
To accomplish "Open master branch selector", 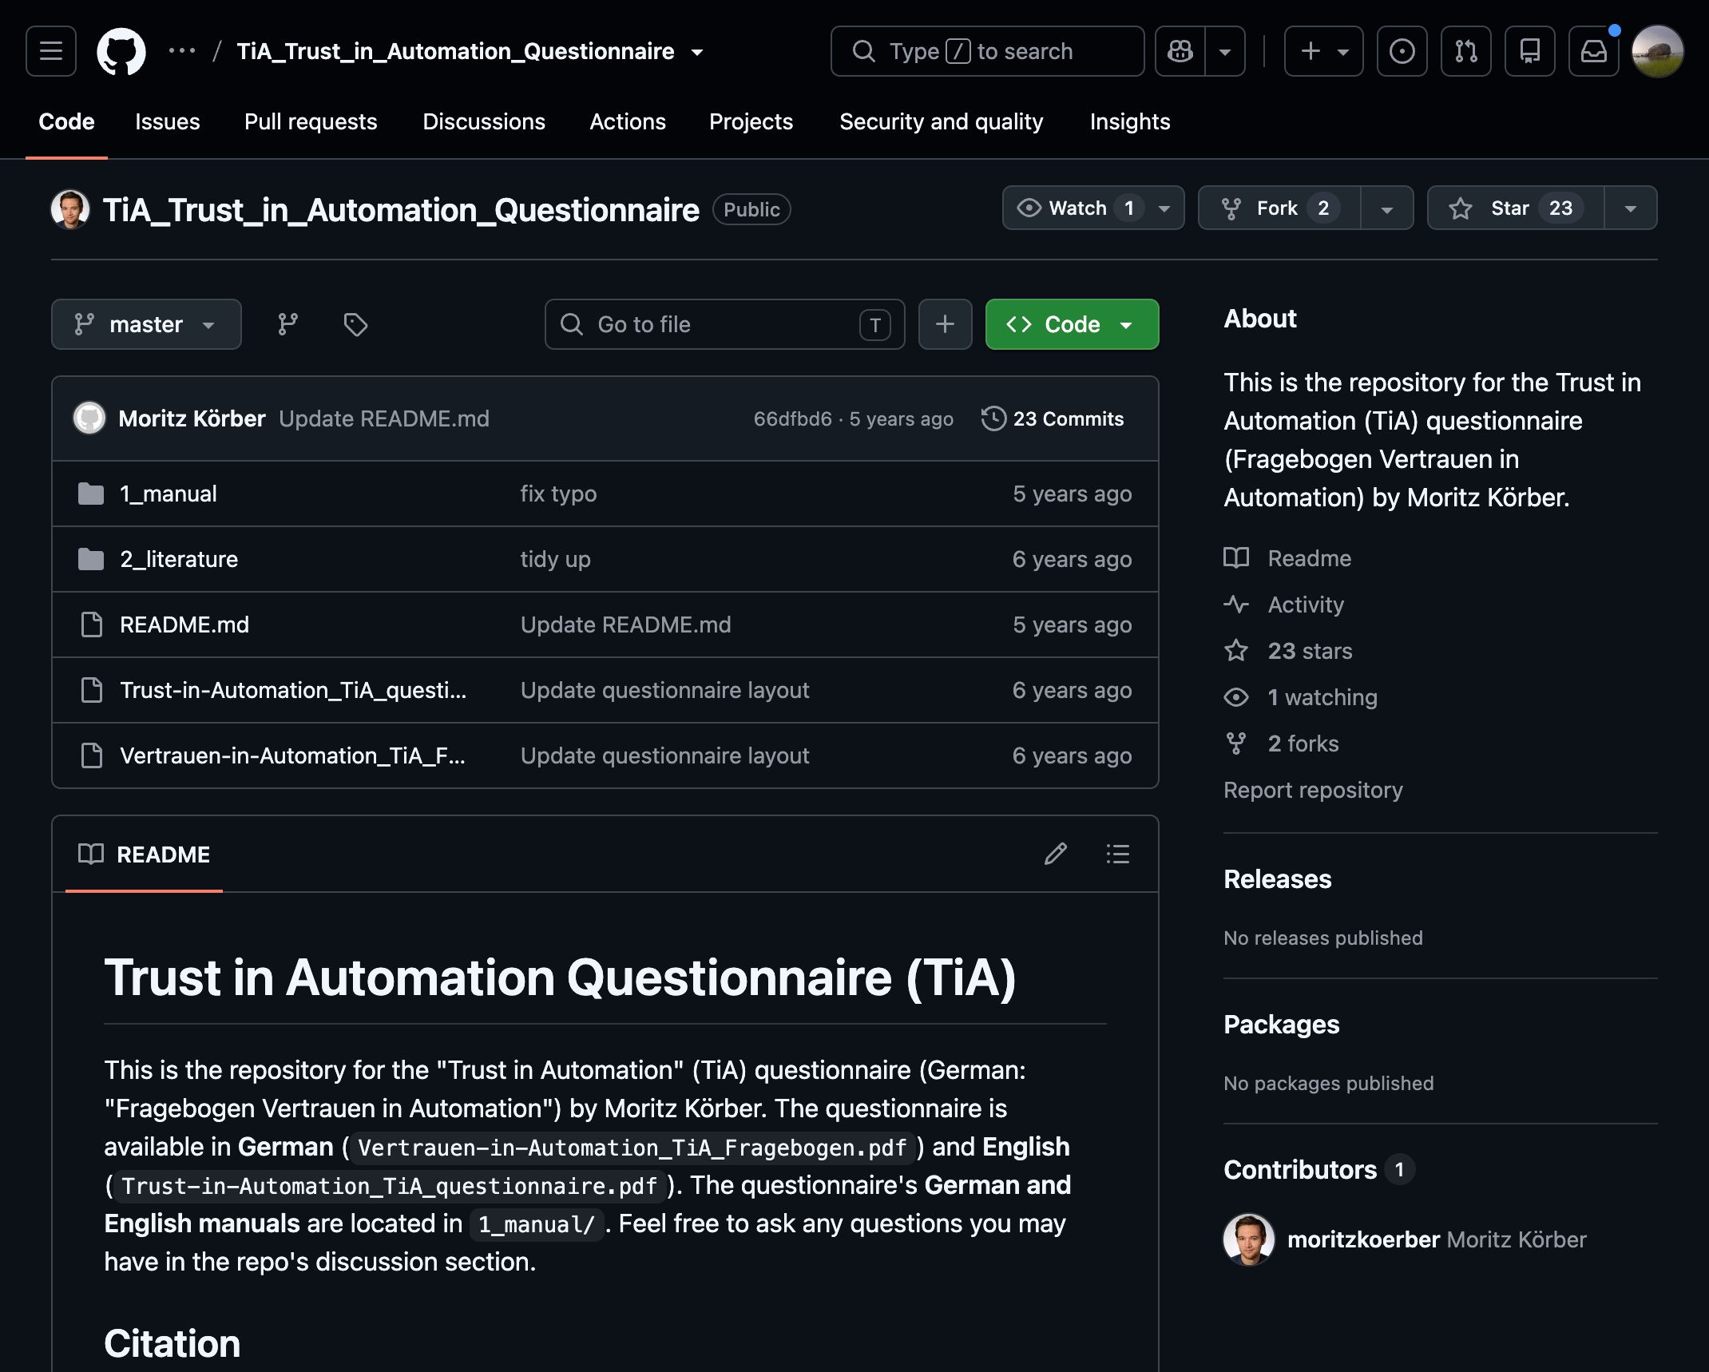I will click(146, 324).
